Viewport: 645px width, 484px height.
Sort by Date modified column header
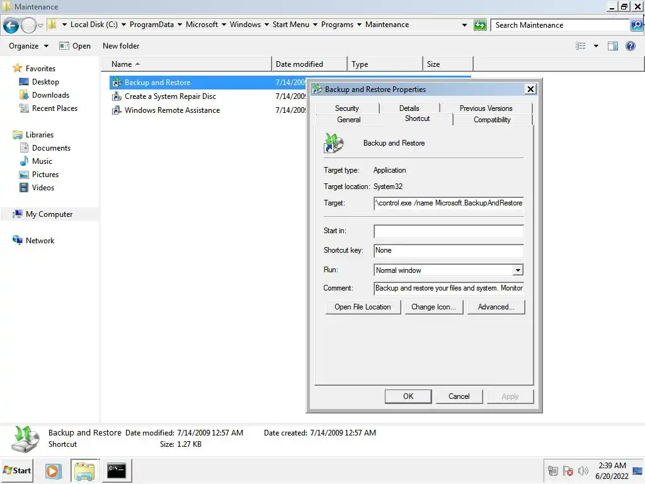coord(309,64)
